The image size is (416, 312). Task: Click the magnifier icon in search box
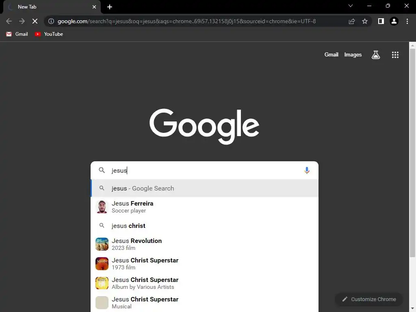[102, 170]
